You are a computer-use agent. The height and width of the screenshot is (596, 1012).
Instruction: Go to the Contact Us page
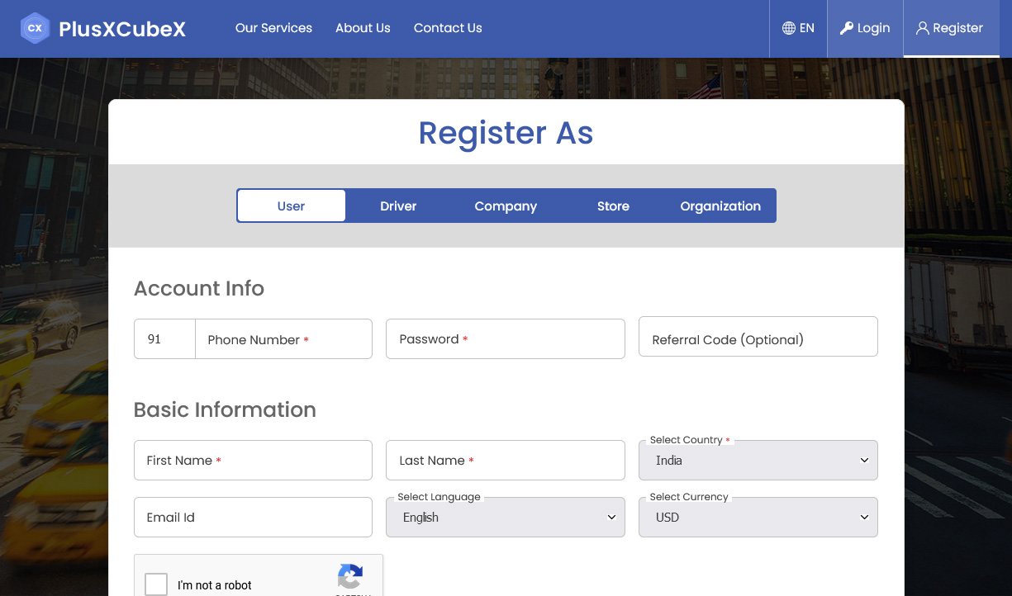tap(448, 28)
